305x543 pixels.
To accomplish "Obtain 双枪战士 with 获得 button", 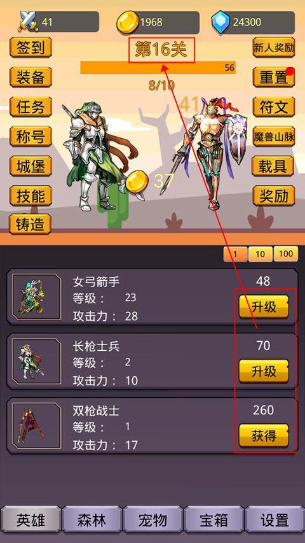I will 264,436.
